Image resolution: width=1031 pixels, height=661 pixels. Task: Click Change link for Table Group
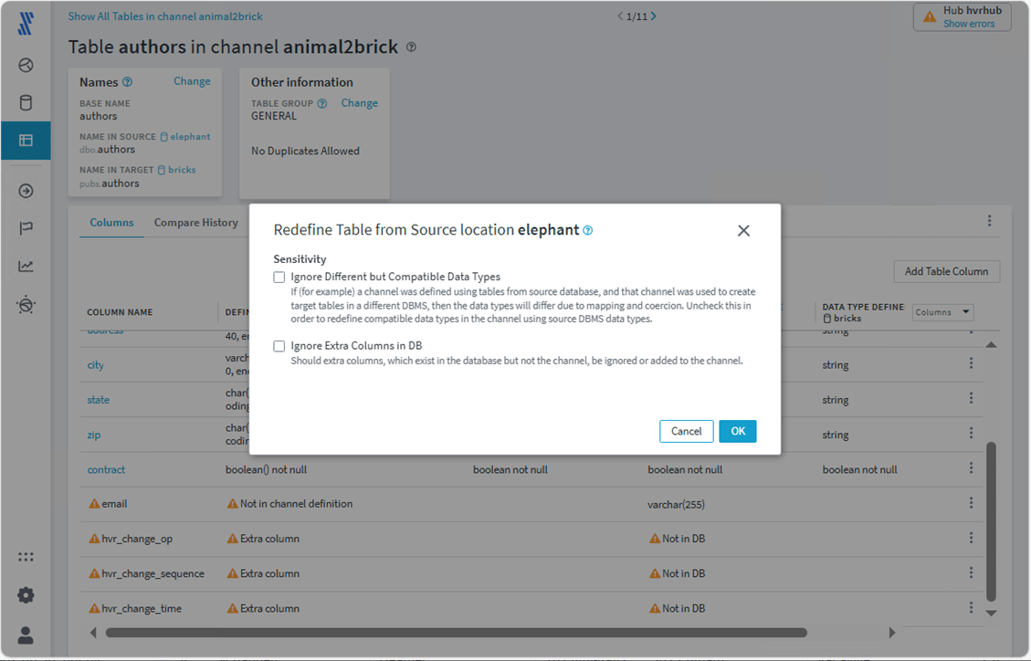point(360,103)
